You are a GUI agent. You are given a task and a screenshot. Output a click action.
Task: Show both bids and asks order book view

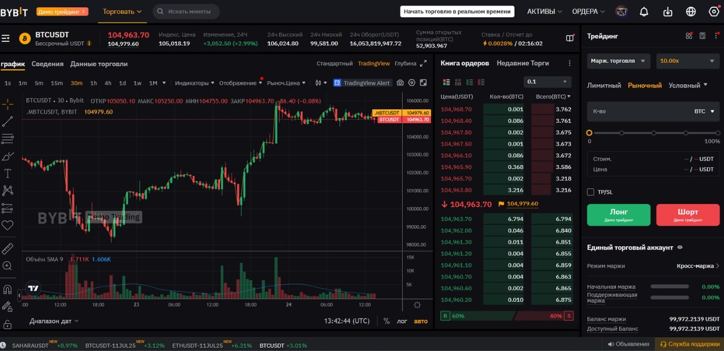446,82
